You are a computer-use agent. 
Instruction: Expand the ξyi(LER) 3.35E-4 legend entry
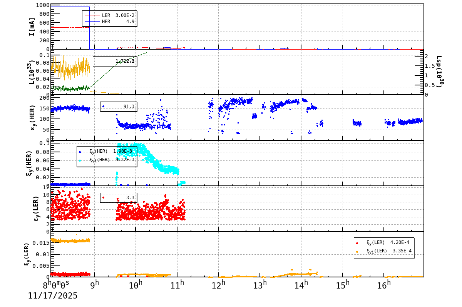click(389, 252)
